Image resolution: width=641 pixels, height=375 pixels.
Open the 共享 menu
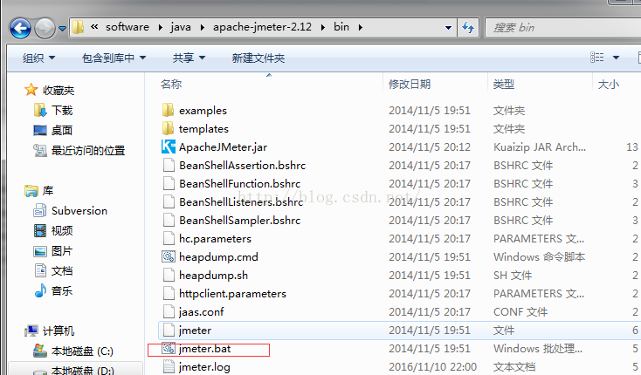click(189, 58)
